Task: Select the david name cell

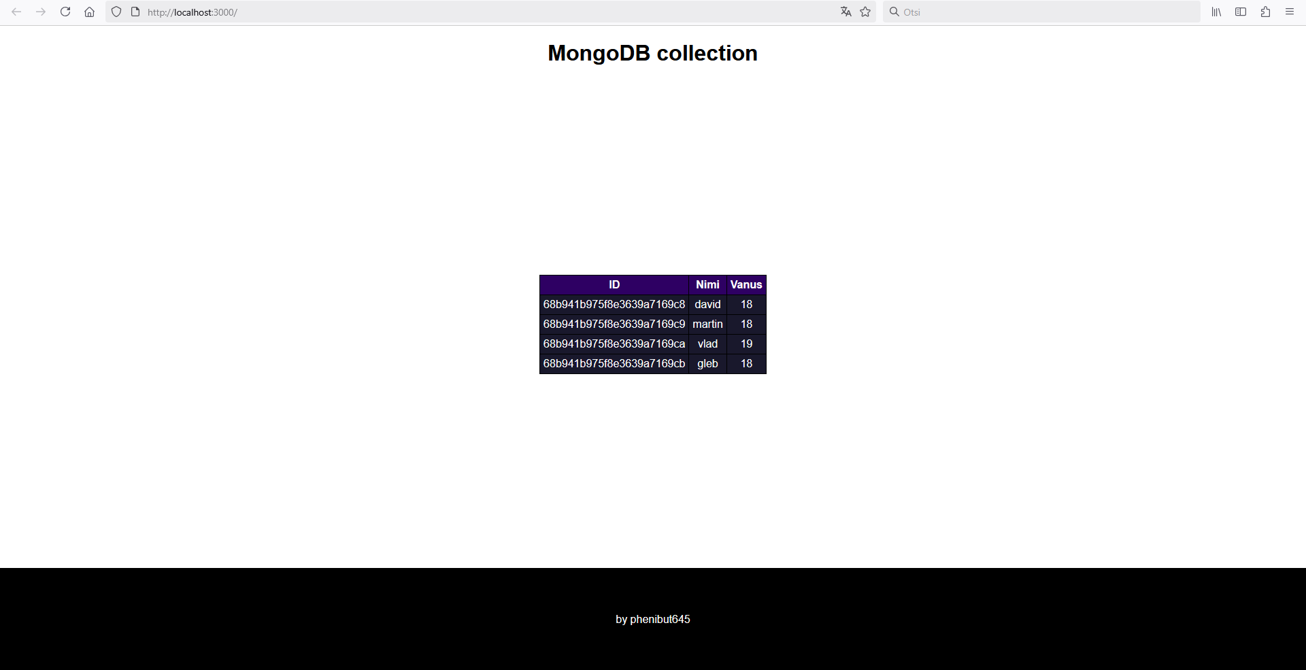Action: tap(707, 305)
